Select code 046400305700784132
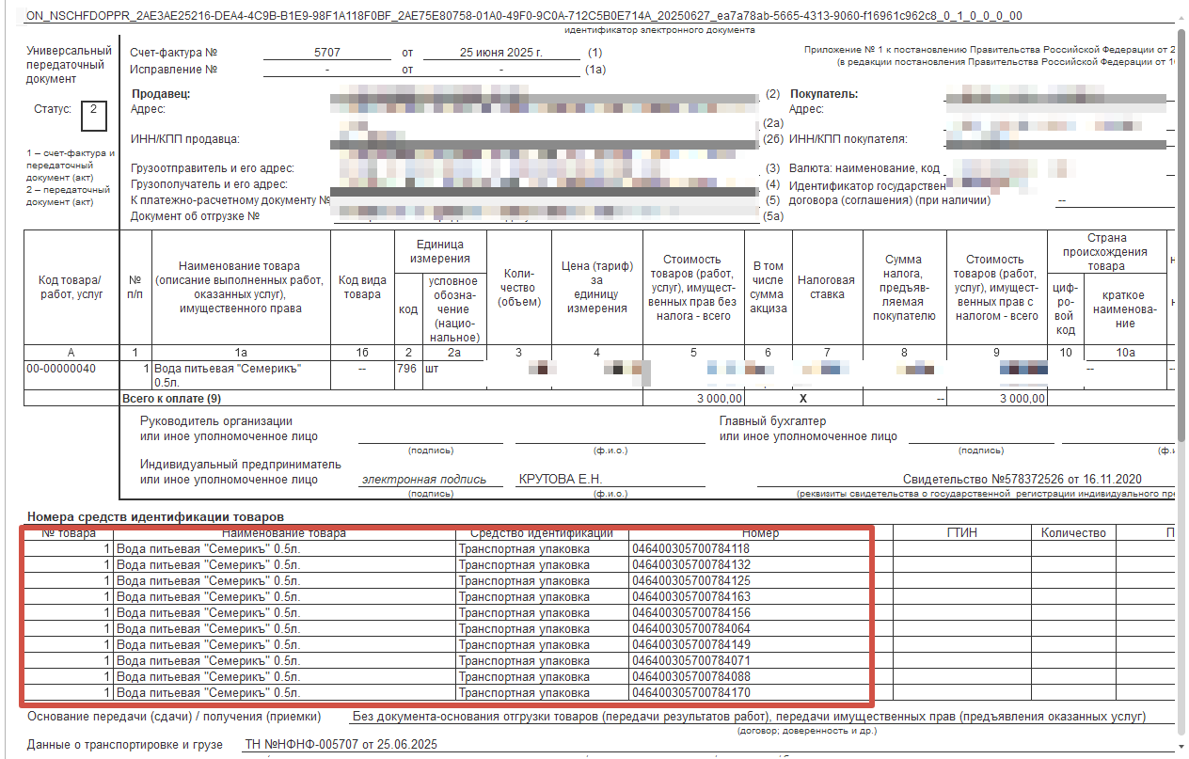1189x759 pixels. [691, 565]
